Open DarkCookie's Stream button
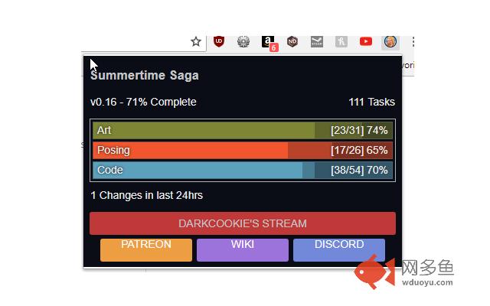The height and width of the screenshot is (306, 490). [x=243, y=223]
